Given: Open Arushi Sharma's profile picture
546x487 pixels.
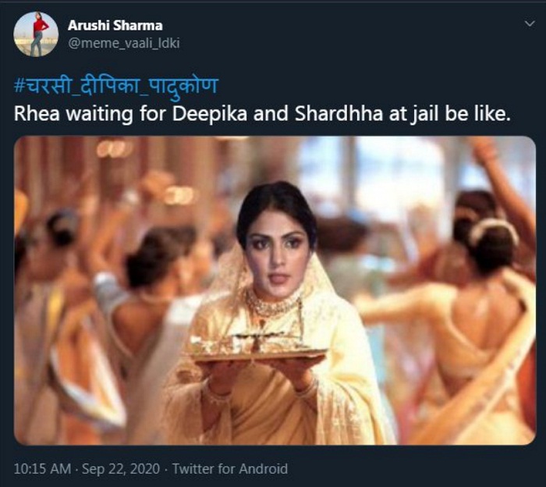Looking at the screenshot, I should tap(36, 34).
